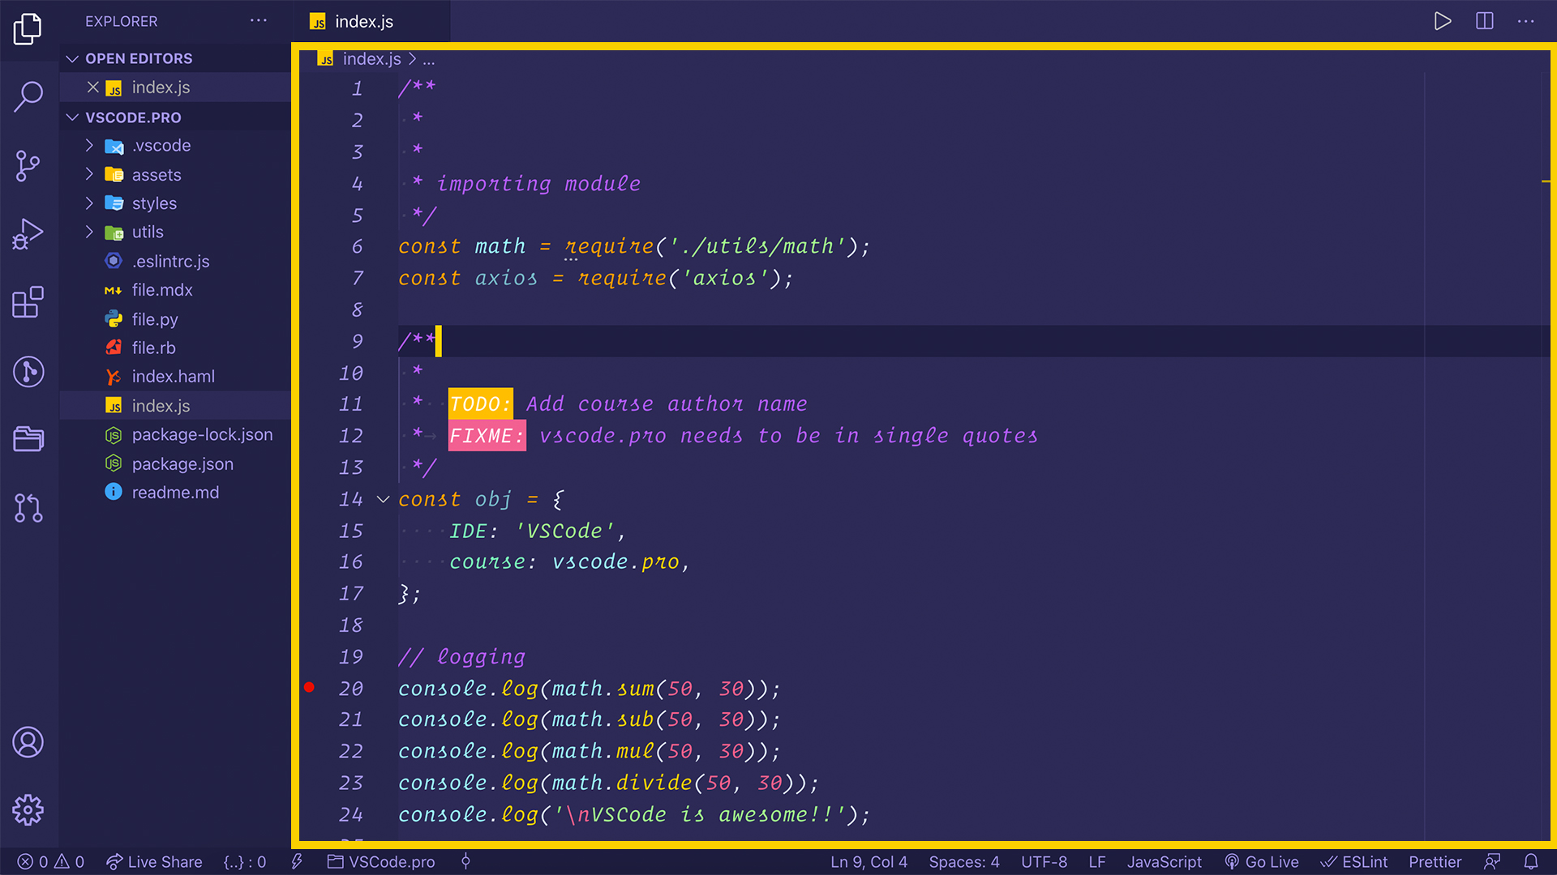The image size is (1557, 875).
Task: Change the language mode from JavaScript
Action: (x=1164, y=861)
